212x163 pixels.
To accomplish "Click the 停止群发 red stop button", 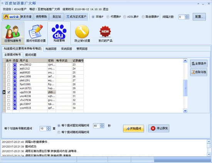I will (x=159, y=128).
